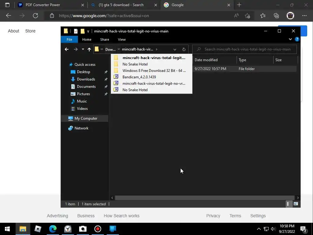Select My Computer in navigation pane
This screenshot has width=313, height=235.
86,118
